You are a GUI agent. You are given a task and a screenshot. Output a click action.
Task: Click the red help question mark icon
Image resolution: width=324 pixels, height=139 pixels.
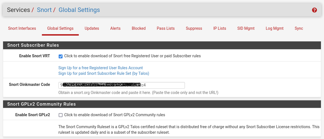pyautogui.click(x=315, y=10)
